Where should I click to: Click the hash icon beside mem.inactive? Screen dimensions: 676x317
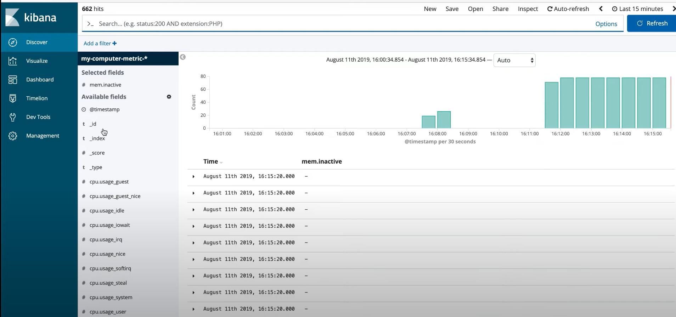[84, 85]
